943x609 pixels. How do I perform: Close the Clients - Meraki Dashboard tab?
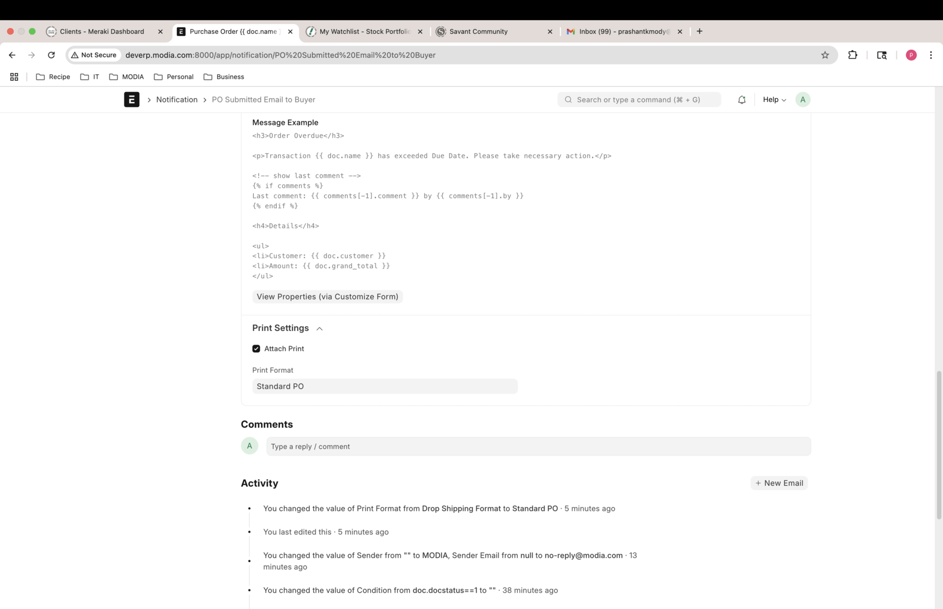coord(160,32)
